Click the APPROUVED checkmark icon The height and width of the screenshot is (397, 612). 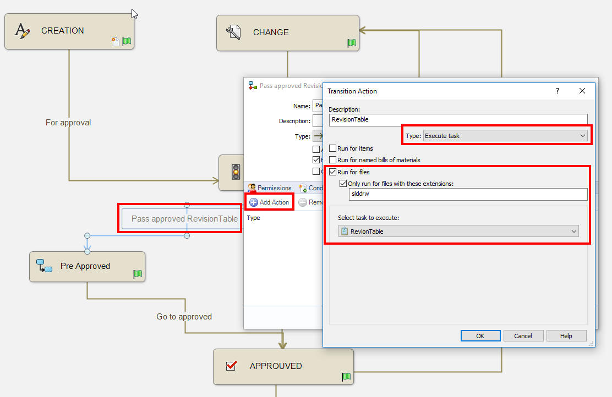click(x=231, y=366)
